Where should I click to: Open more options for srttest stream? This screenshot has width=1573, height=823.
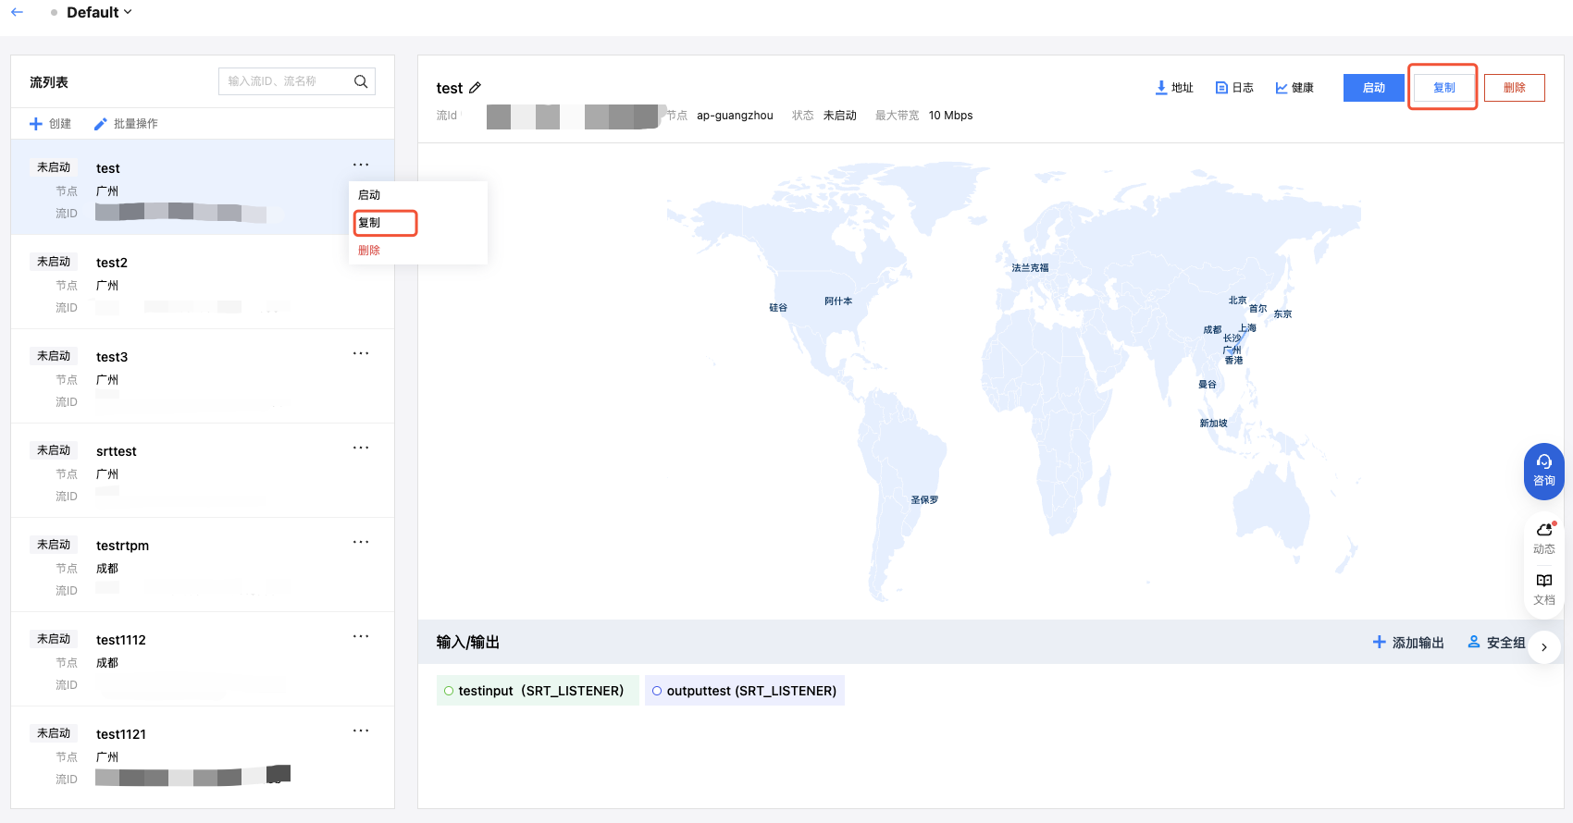coord(361,448)
